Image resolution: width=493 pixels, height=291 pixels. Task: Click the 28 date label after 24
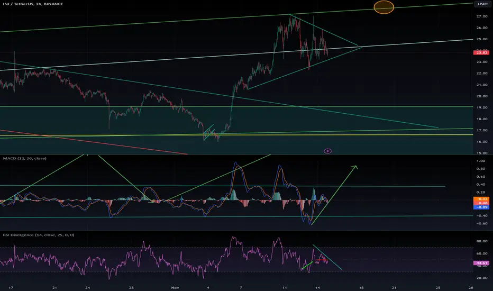(x=131, y=287)
